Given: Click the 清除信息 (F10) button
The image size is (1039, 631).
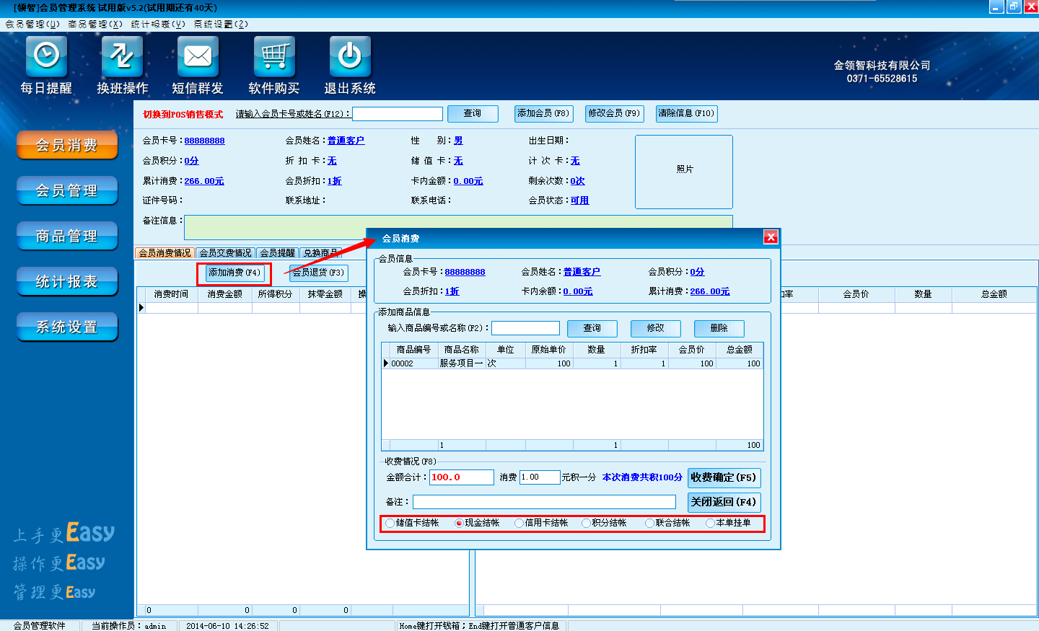Looking at the screenshot, I should (686, 113).
